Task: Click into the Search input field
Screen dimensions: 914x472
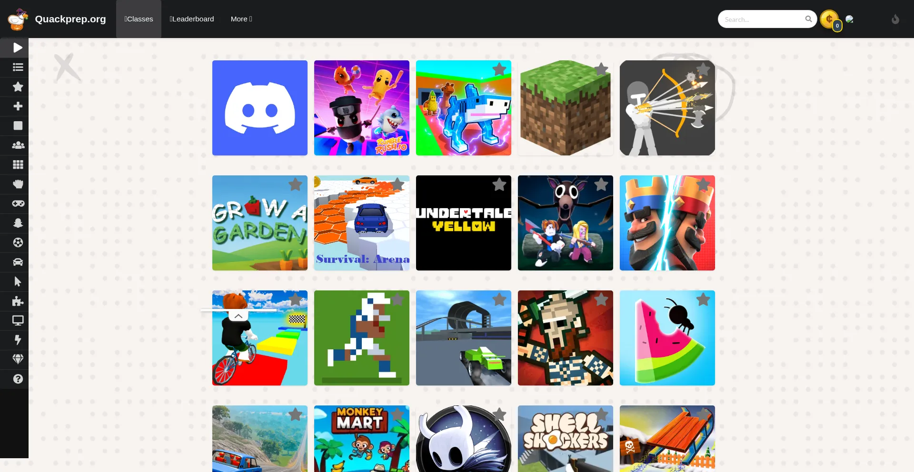Action: tap(762, 19)
